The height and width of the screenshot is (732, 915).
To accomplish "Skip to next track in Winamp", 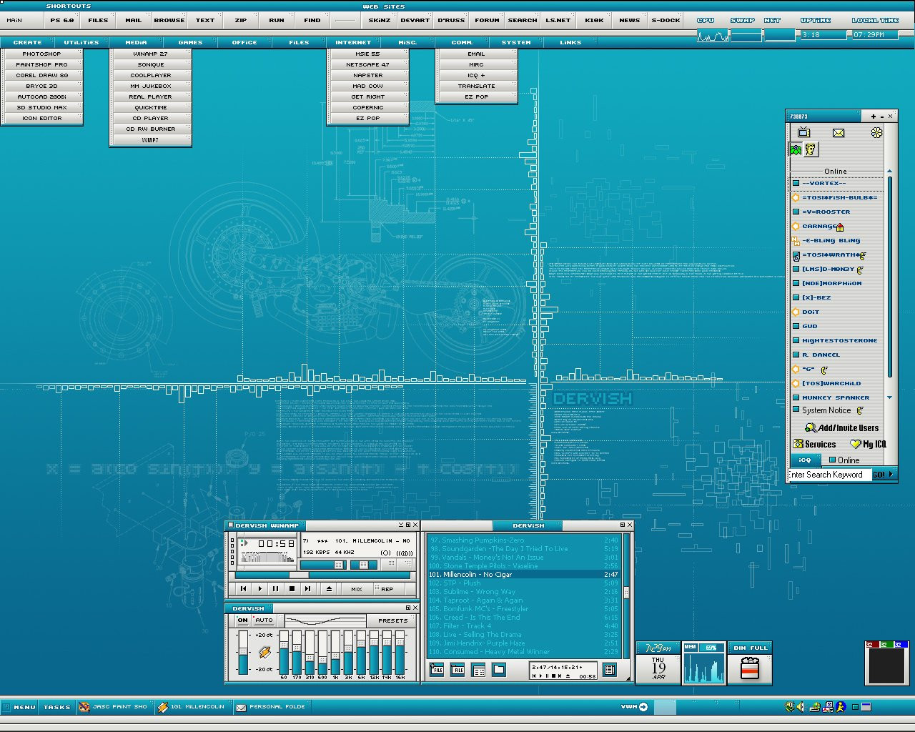I will click(x=307, y=589).
